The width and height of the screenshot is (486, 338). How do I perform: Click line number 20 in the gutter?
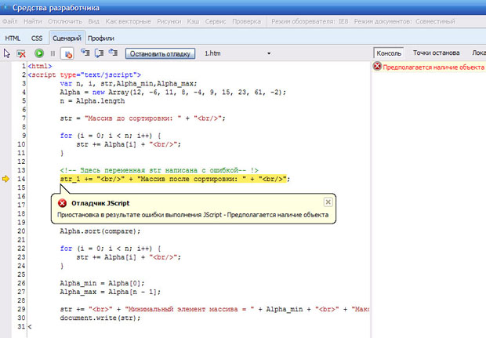pyautogui.click(x=21, y=231)
